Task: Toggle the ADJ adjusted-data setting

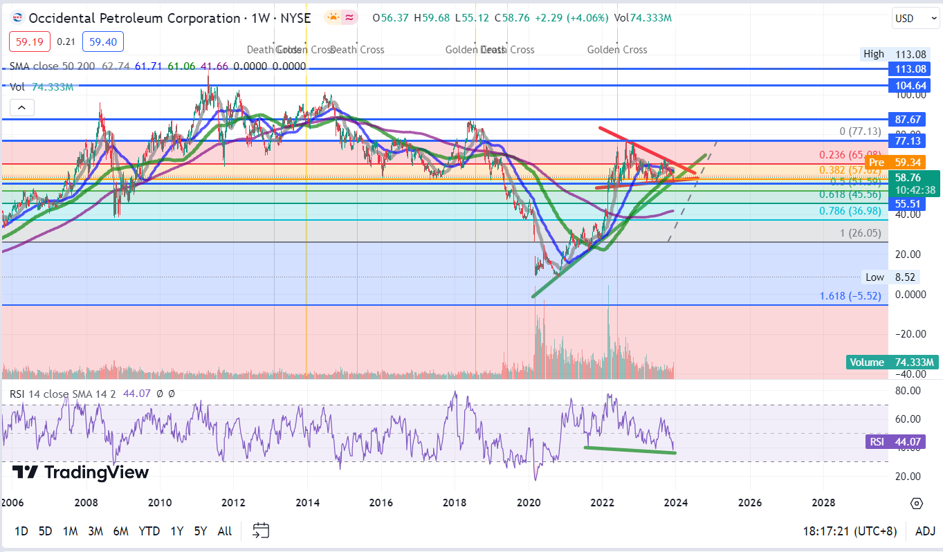Action: (x=926, y=531)
